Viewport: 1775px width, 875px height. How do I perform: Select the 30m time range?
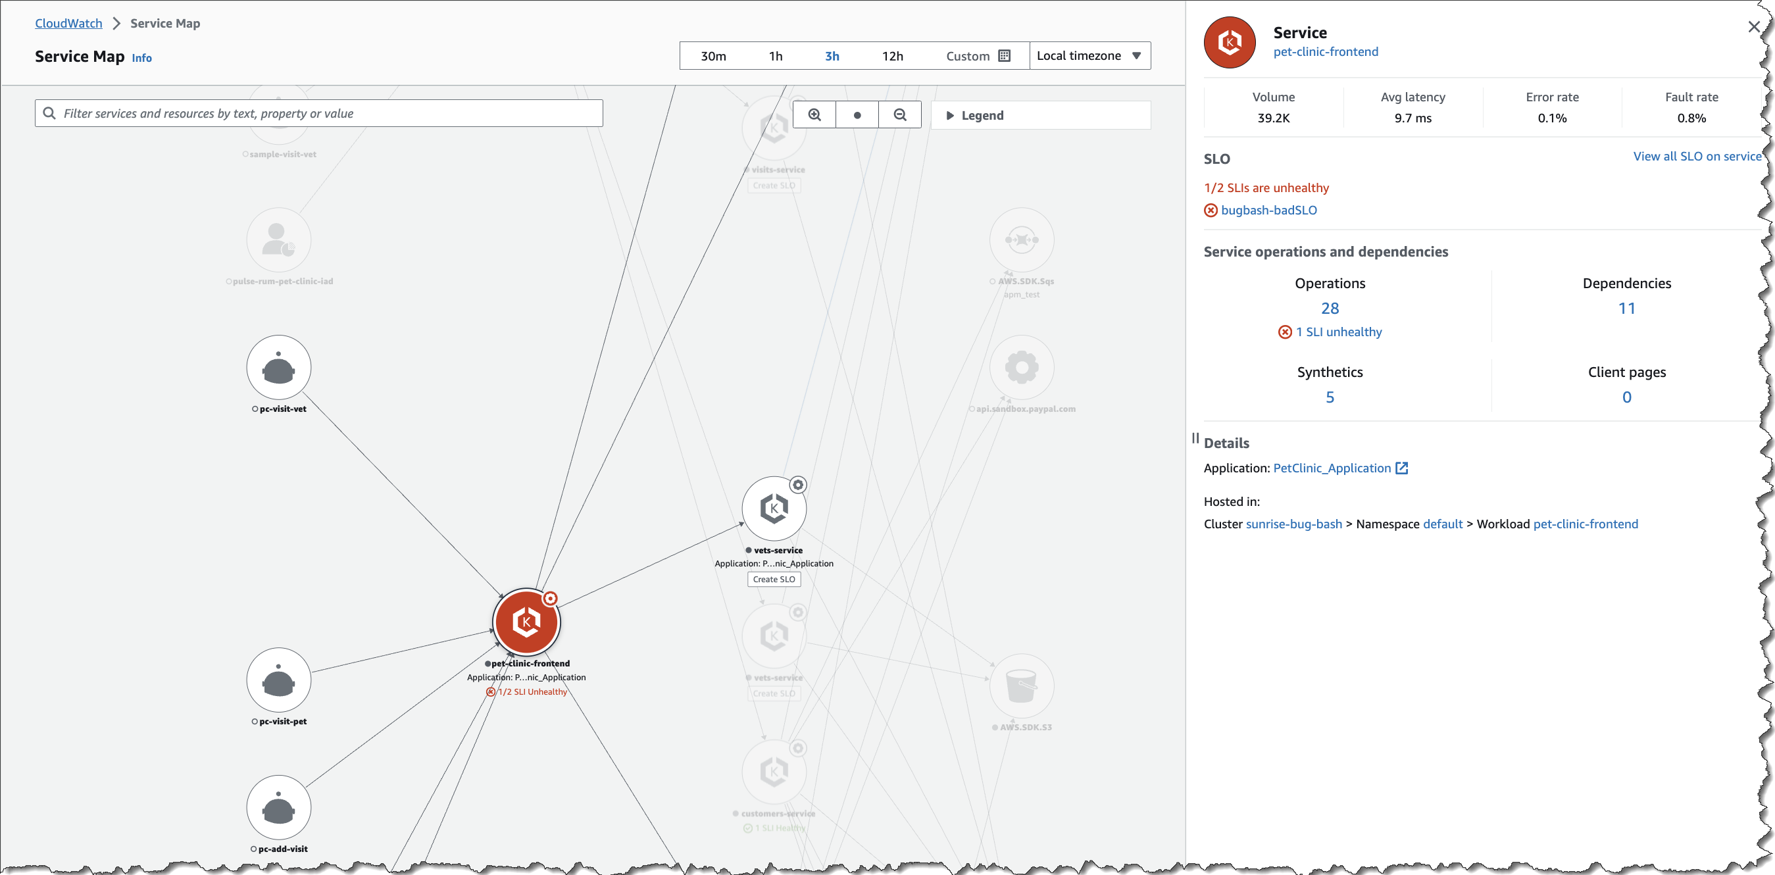pos(713,56)
